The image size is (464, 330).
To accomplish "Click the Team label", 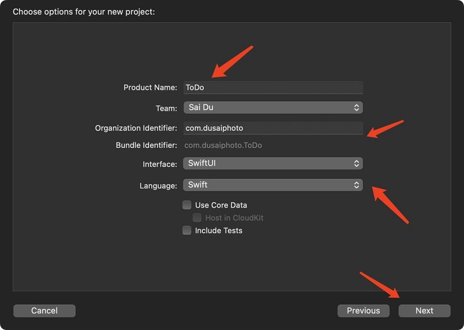I will point(166,108).
